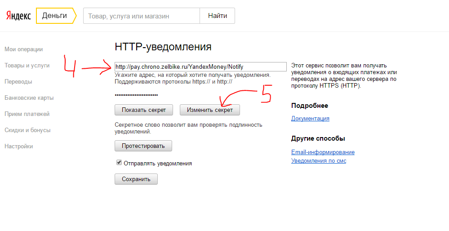This screenshot has width=449, height=231.
Task: Click the Сохранить button
Action: pos(136,179)
